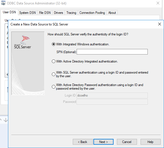Open the About tab
This screenshot has height=148, width=164.
[x=112, y=13]
